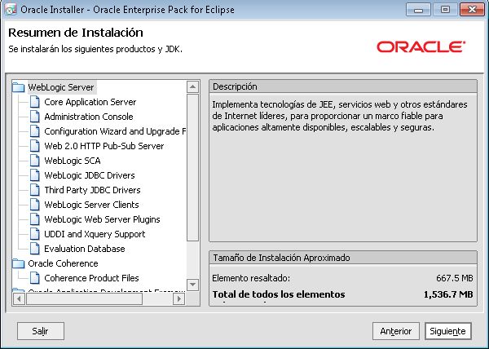Click the WebLogic Server folder icon
Image resolution: width=489 pixels, height=349 pixels.
[19, 87]
